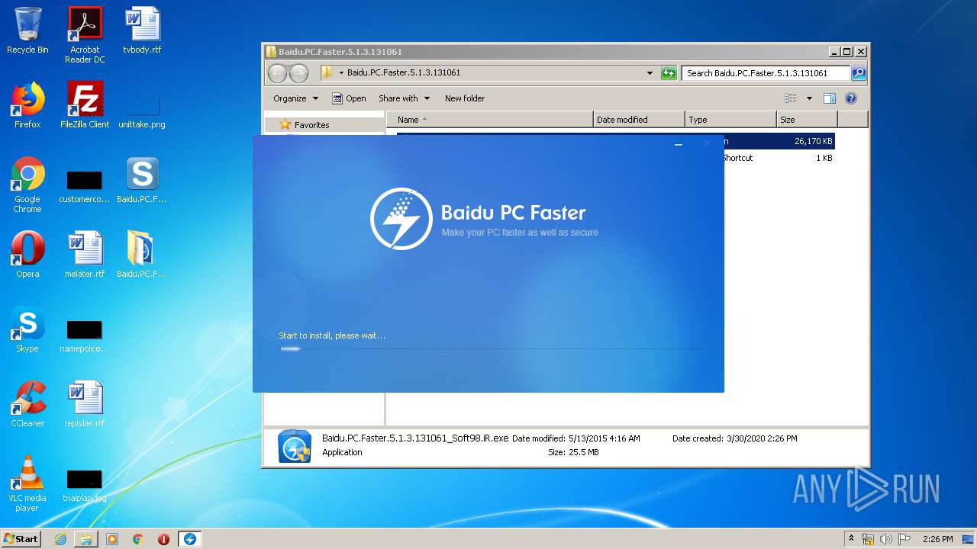Show the preview pane in Explorer
Screen dimensions: 977x549
click(x=830, y=98)
